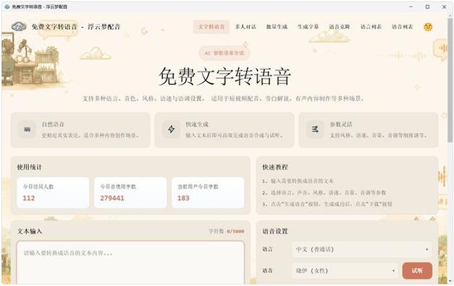Click the AI 智能语音合成 badge
The image size is (454, 286).
pos(224,53)
